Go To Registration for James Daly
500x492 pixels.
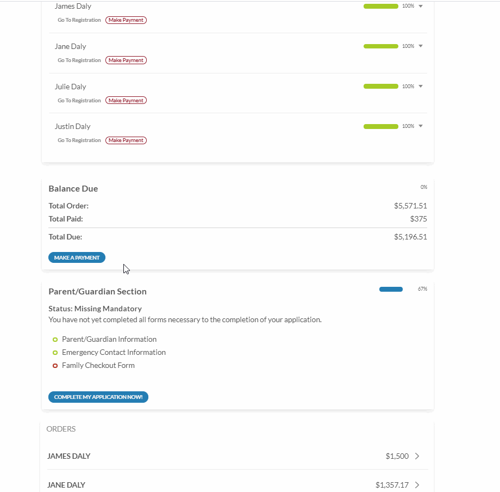(x=79, y=20)
